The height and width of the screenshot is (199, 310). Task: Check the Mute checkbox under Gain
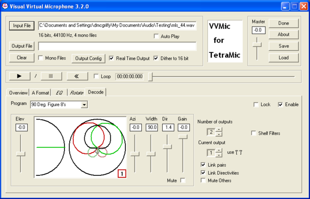(183, 180)
